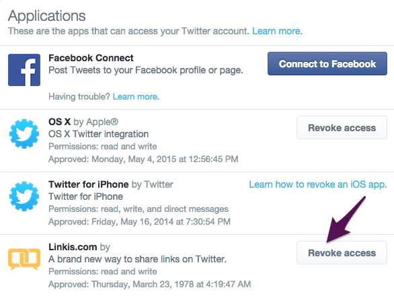The image size is (394, 296).
Task: Click the OS X Twitter gear icon
Action: point(24,134)
